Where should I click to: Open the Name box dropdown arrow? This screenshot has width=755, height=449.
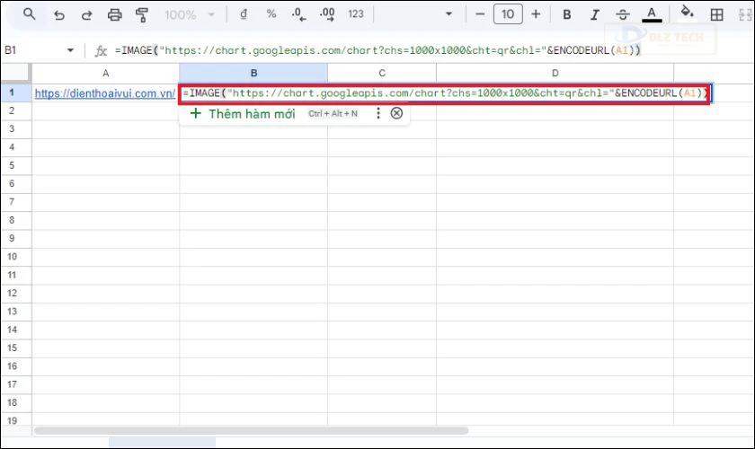tap(71, 50)
